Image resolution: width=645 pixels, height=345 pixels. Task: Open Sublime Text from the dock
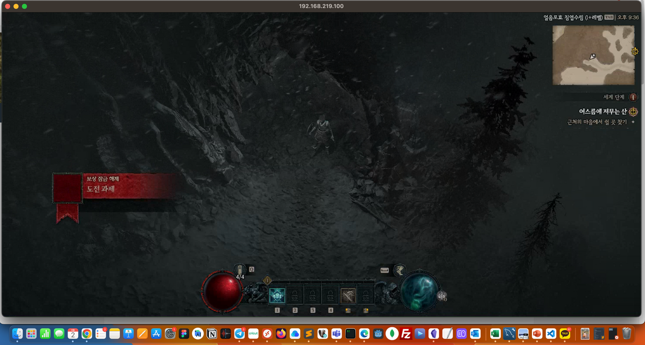(x=308, y=333)
